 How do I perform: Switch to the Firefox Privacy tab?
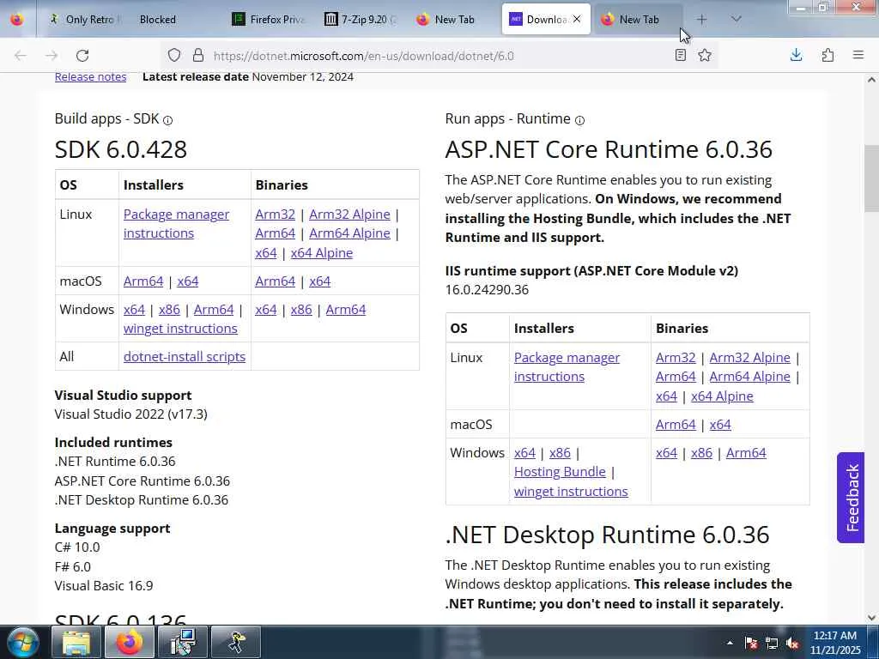[270, 19]
